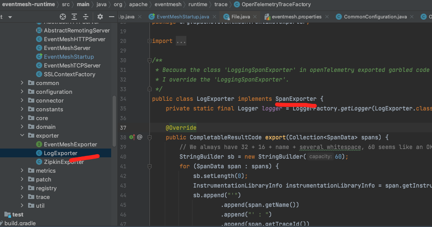Click the 'main' breadcrumb segment
The height and width of the screenshot is (227, 432).
pos(83,4)
